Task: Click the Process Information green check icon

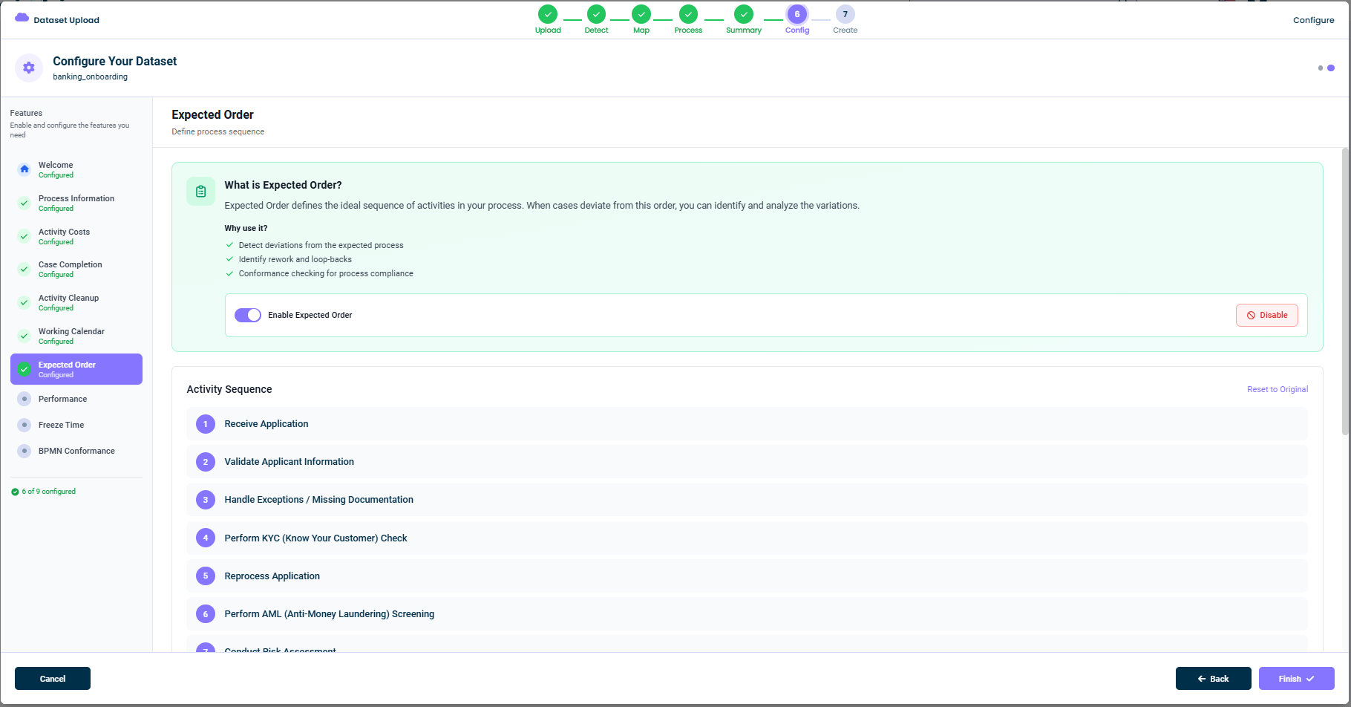Action: pyautogui.click(x=24, y=203)
